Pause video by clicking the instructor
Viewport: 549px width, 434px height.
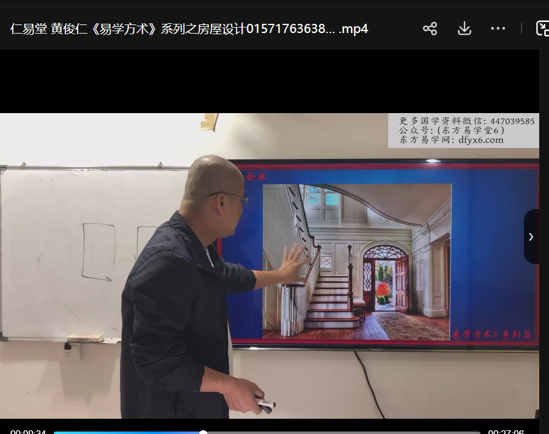[x=177, y=306]
